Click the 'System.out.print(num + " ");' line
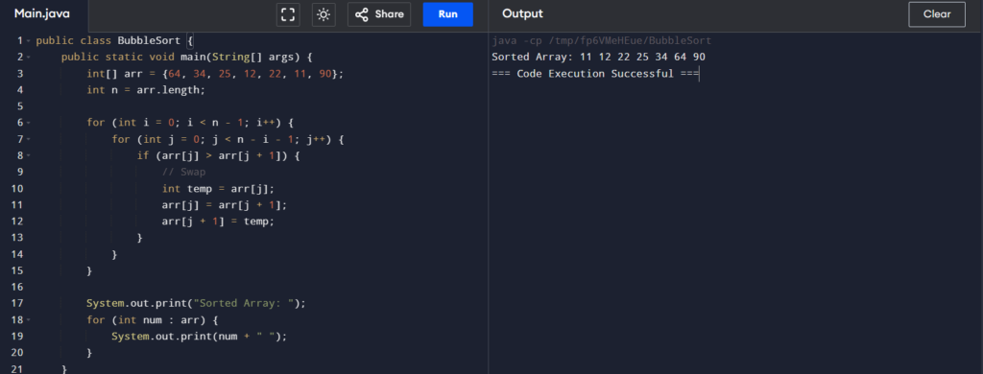Screen dimensions: 983x374 [x=200, y=337]
